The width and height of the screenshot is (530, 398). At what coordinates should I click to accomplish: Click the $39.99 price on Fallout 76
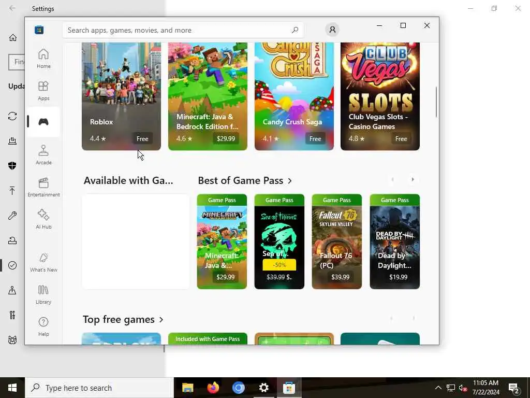[341, 277]
